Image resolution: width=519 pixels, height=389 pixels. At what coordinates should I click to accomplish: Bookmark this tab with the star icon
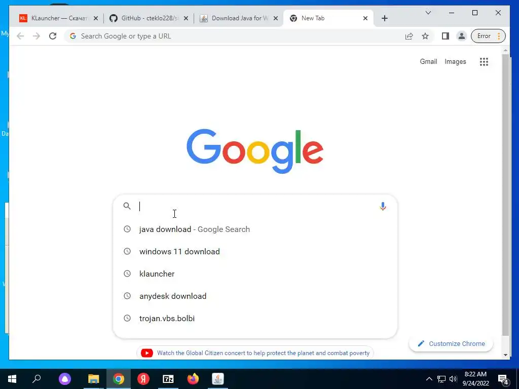(425, 36)
